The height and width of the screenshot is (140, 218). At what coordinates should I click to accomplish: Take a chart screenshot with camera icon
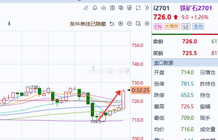[112, 8]
